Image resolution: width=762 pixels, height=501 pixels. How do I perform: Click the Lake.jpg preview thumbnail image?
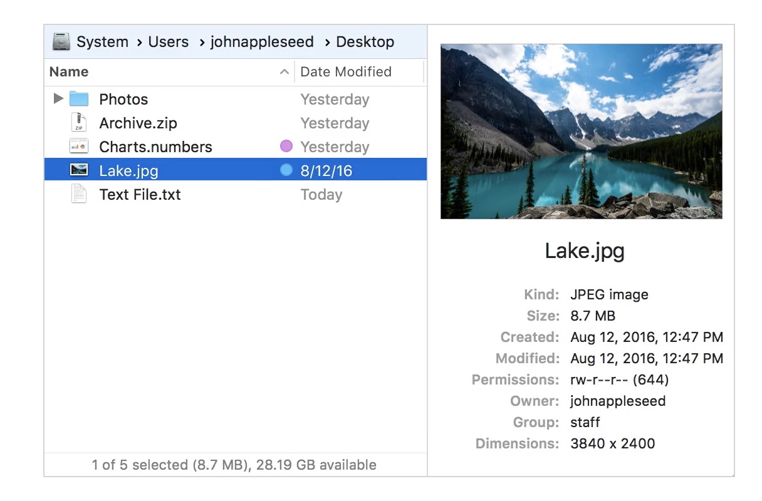click(581, 131)
